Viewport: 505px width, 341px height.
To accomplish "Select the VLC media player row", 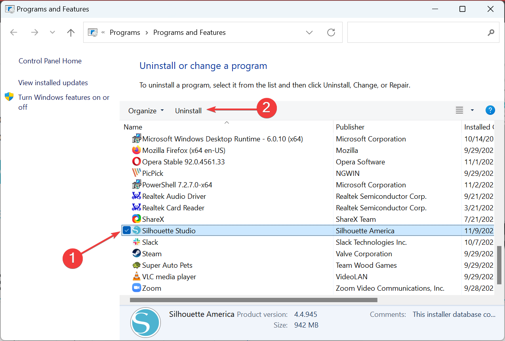I will coord(169,277).
